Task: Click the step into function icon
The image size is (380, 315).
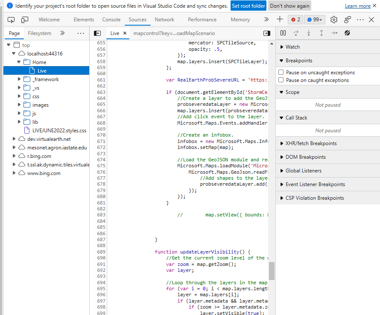Action: coord(309,33)
